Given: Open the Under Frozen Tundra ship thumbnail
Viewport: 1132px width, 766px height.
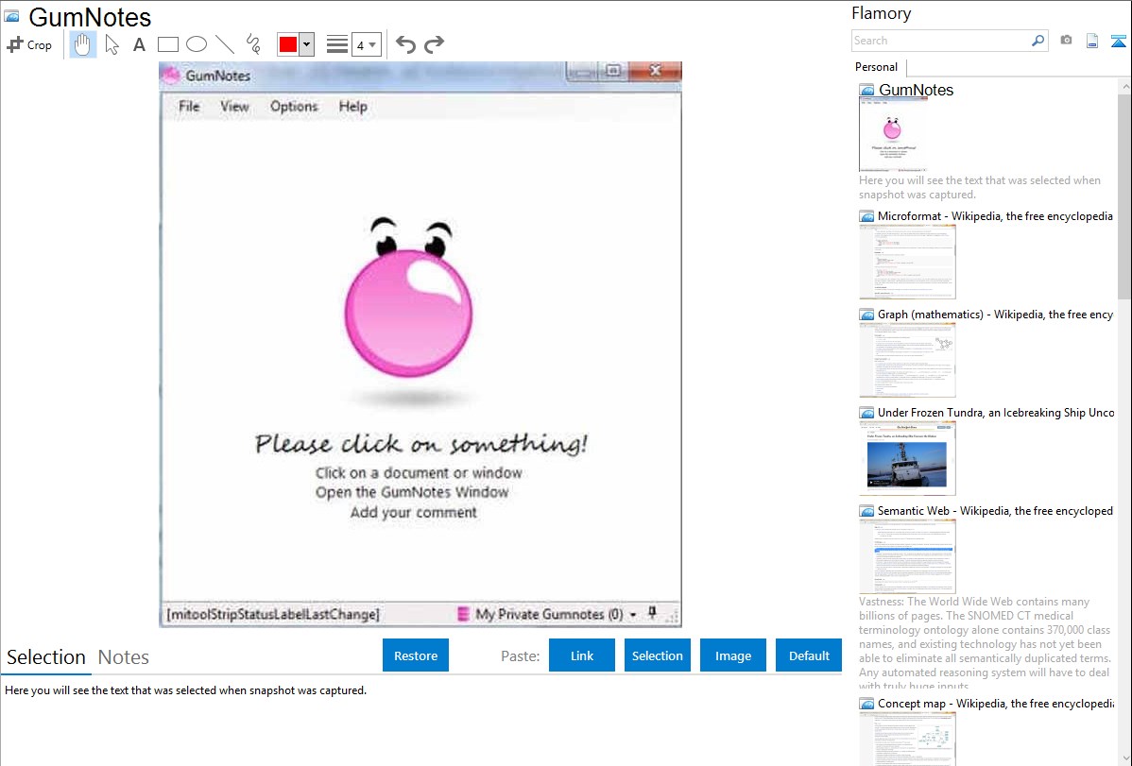Looking at the screenshot, I should (907, 458).
